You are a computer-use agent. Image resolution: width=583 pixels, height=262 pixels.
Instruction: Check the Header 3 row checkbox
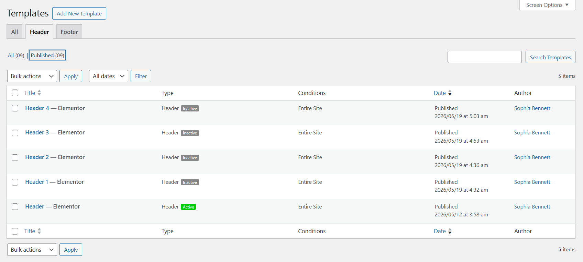15,133
